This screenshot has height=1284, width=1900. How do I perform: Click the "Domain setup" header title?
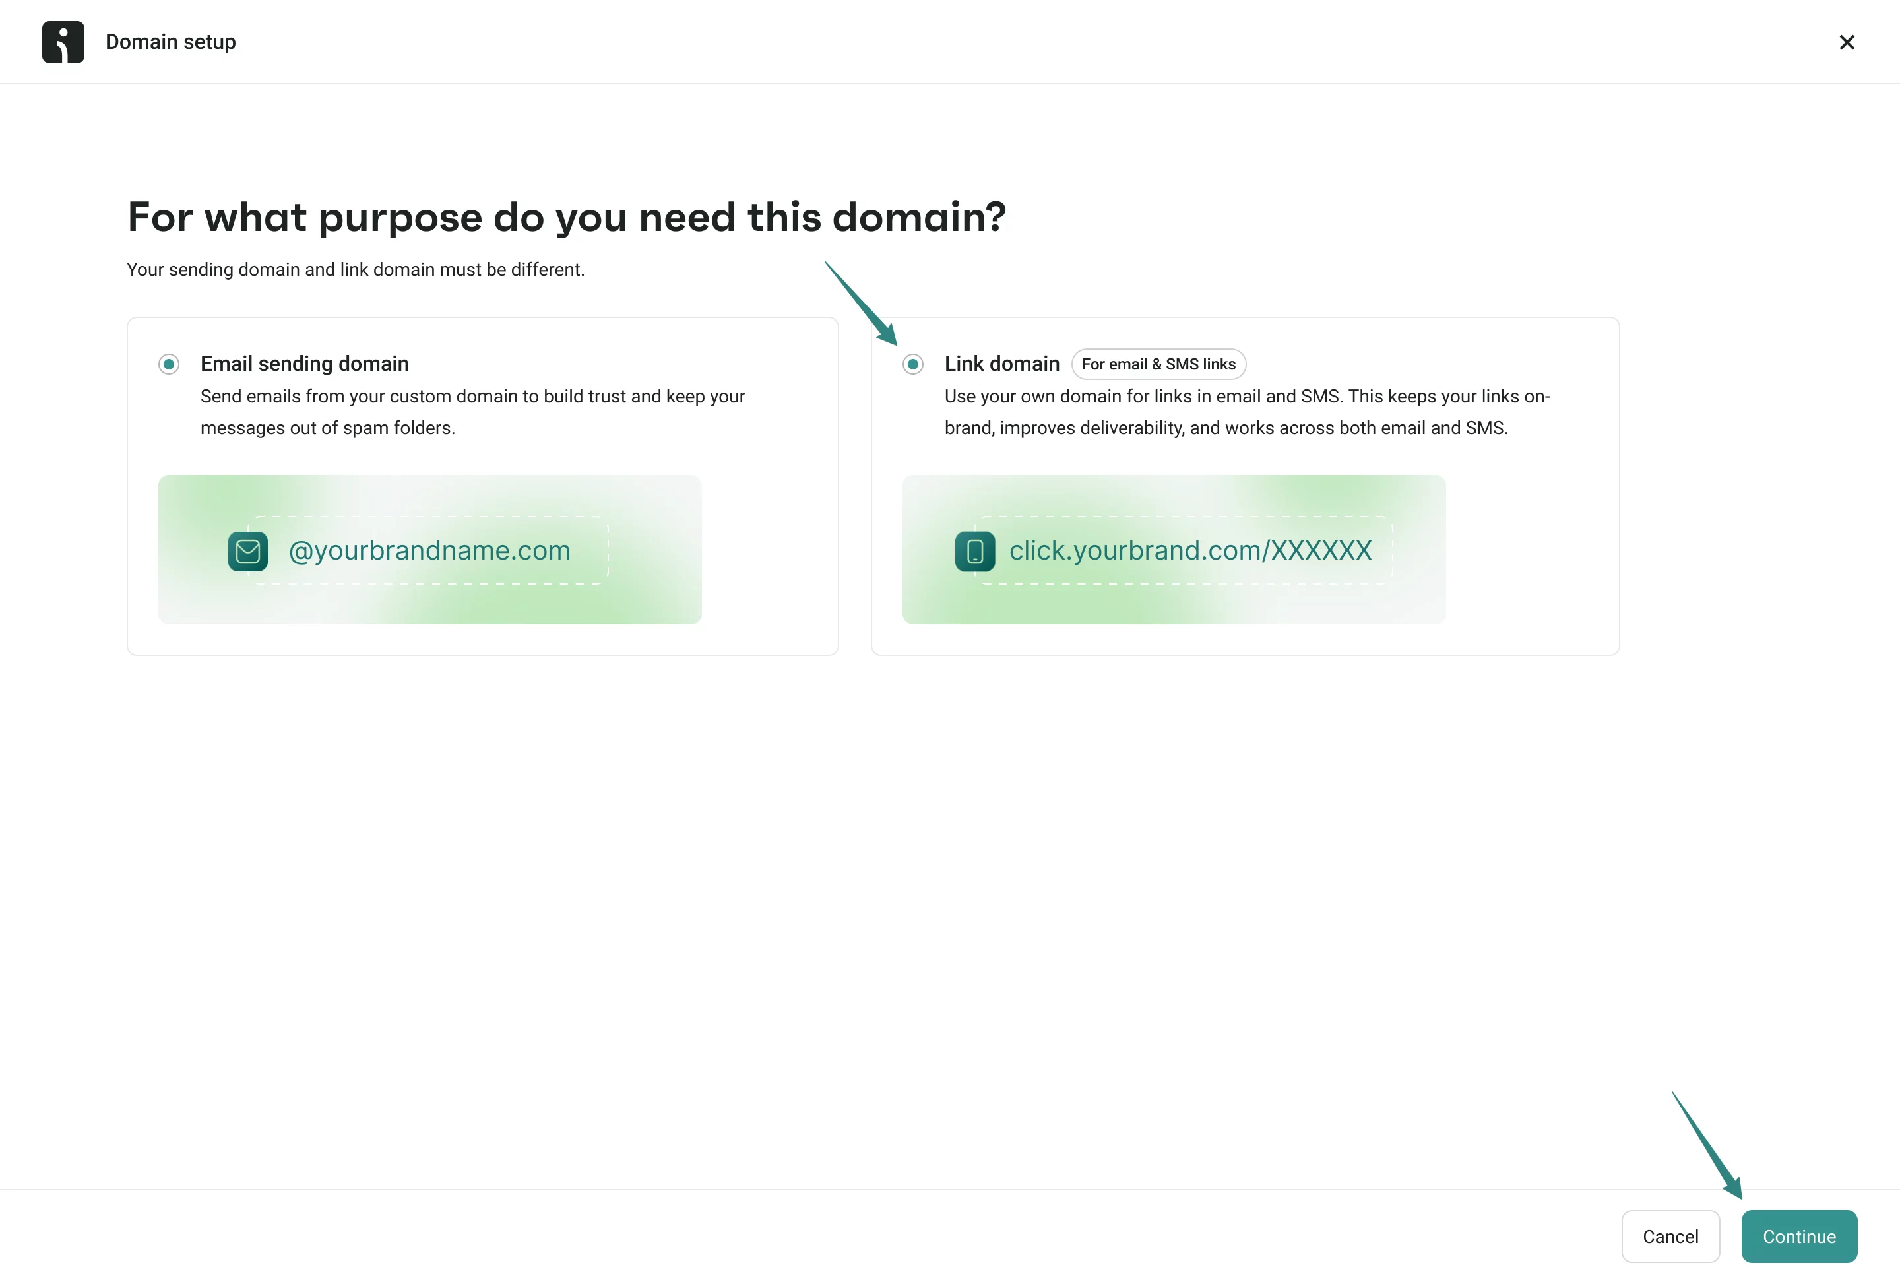(x=170, y=42)
